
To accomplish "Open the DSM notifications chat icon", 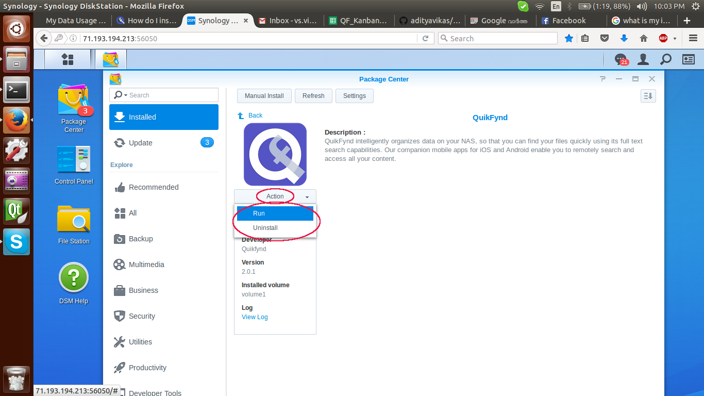I will click(x=621, y=60).
